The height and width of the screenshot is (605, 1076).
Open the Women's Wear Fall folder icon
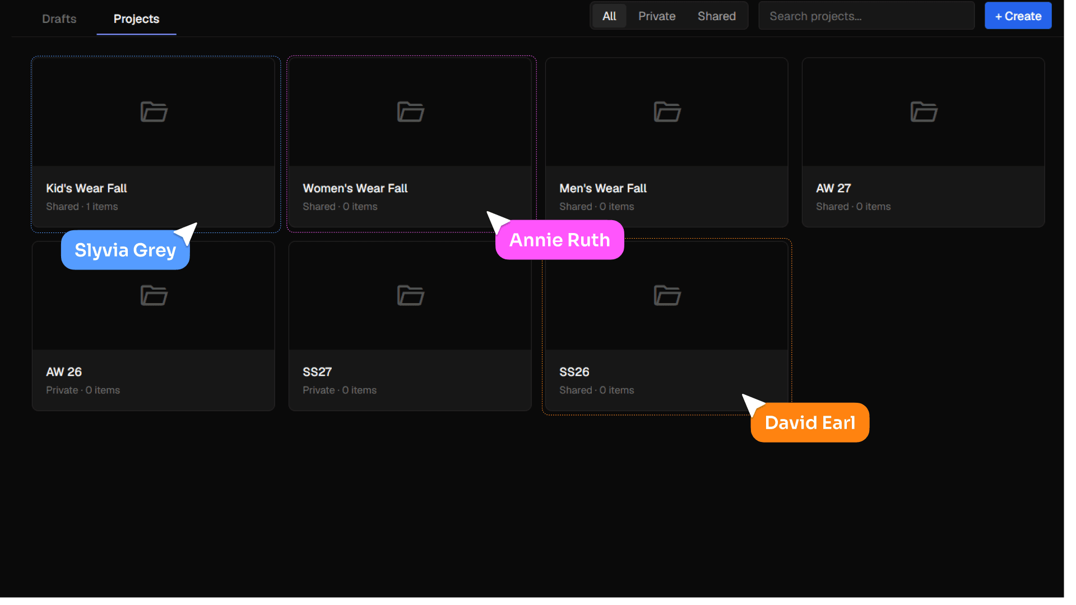coord(410,112)
